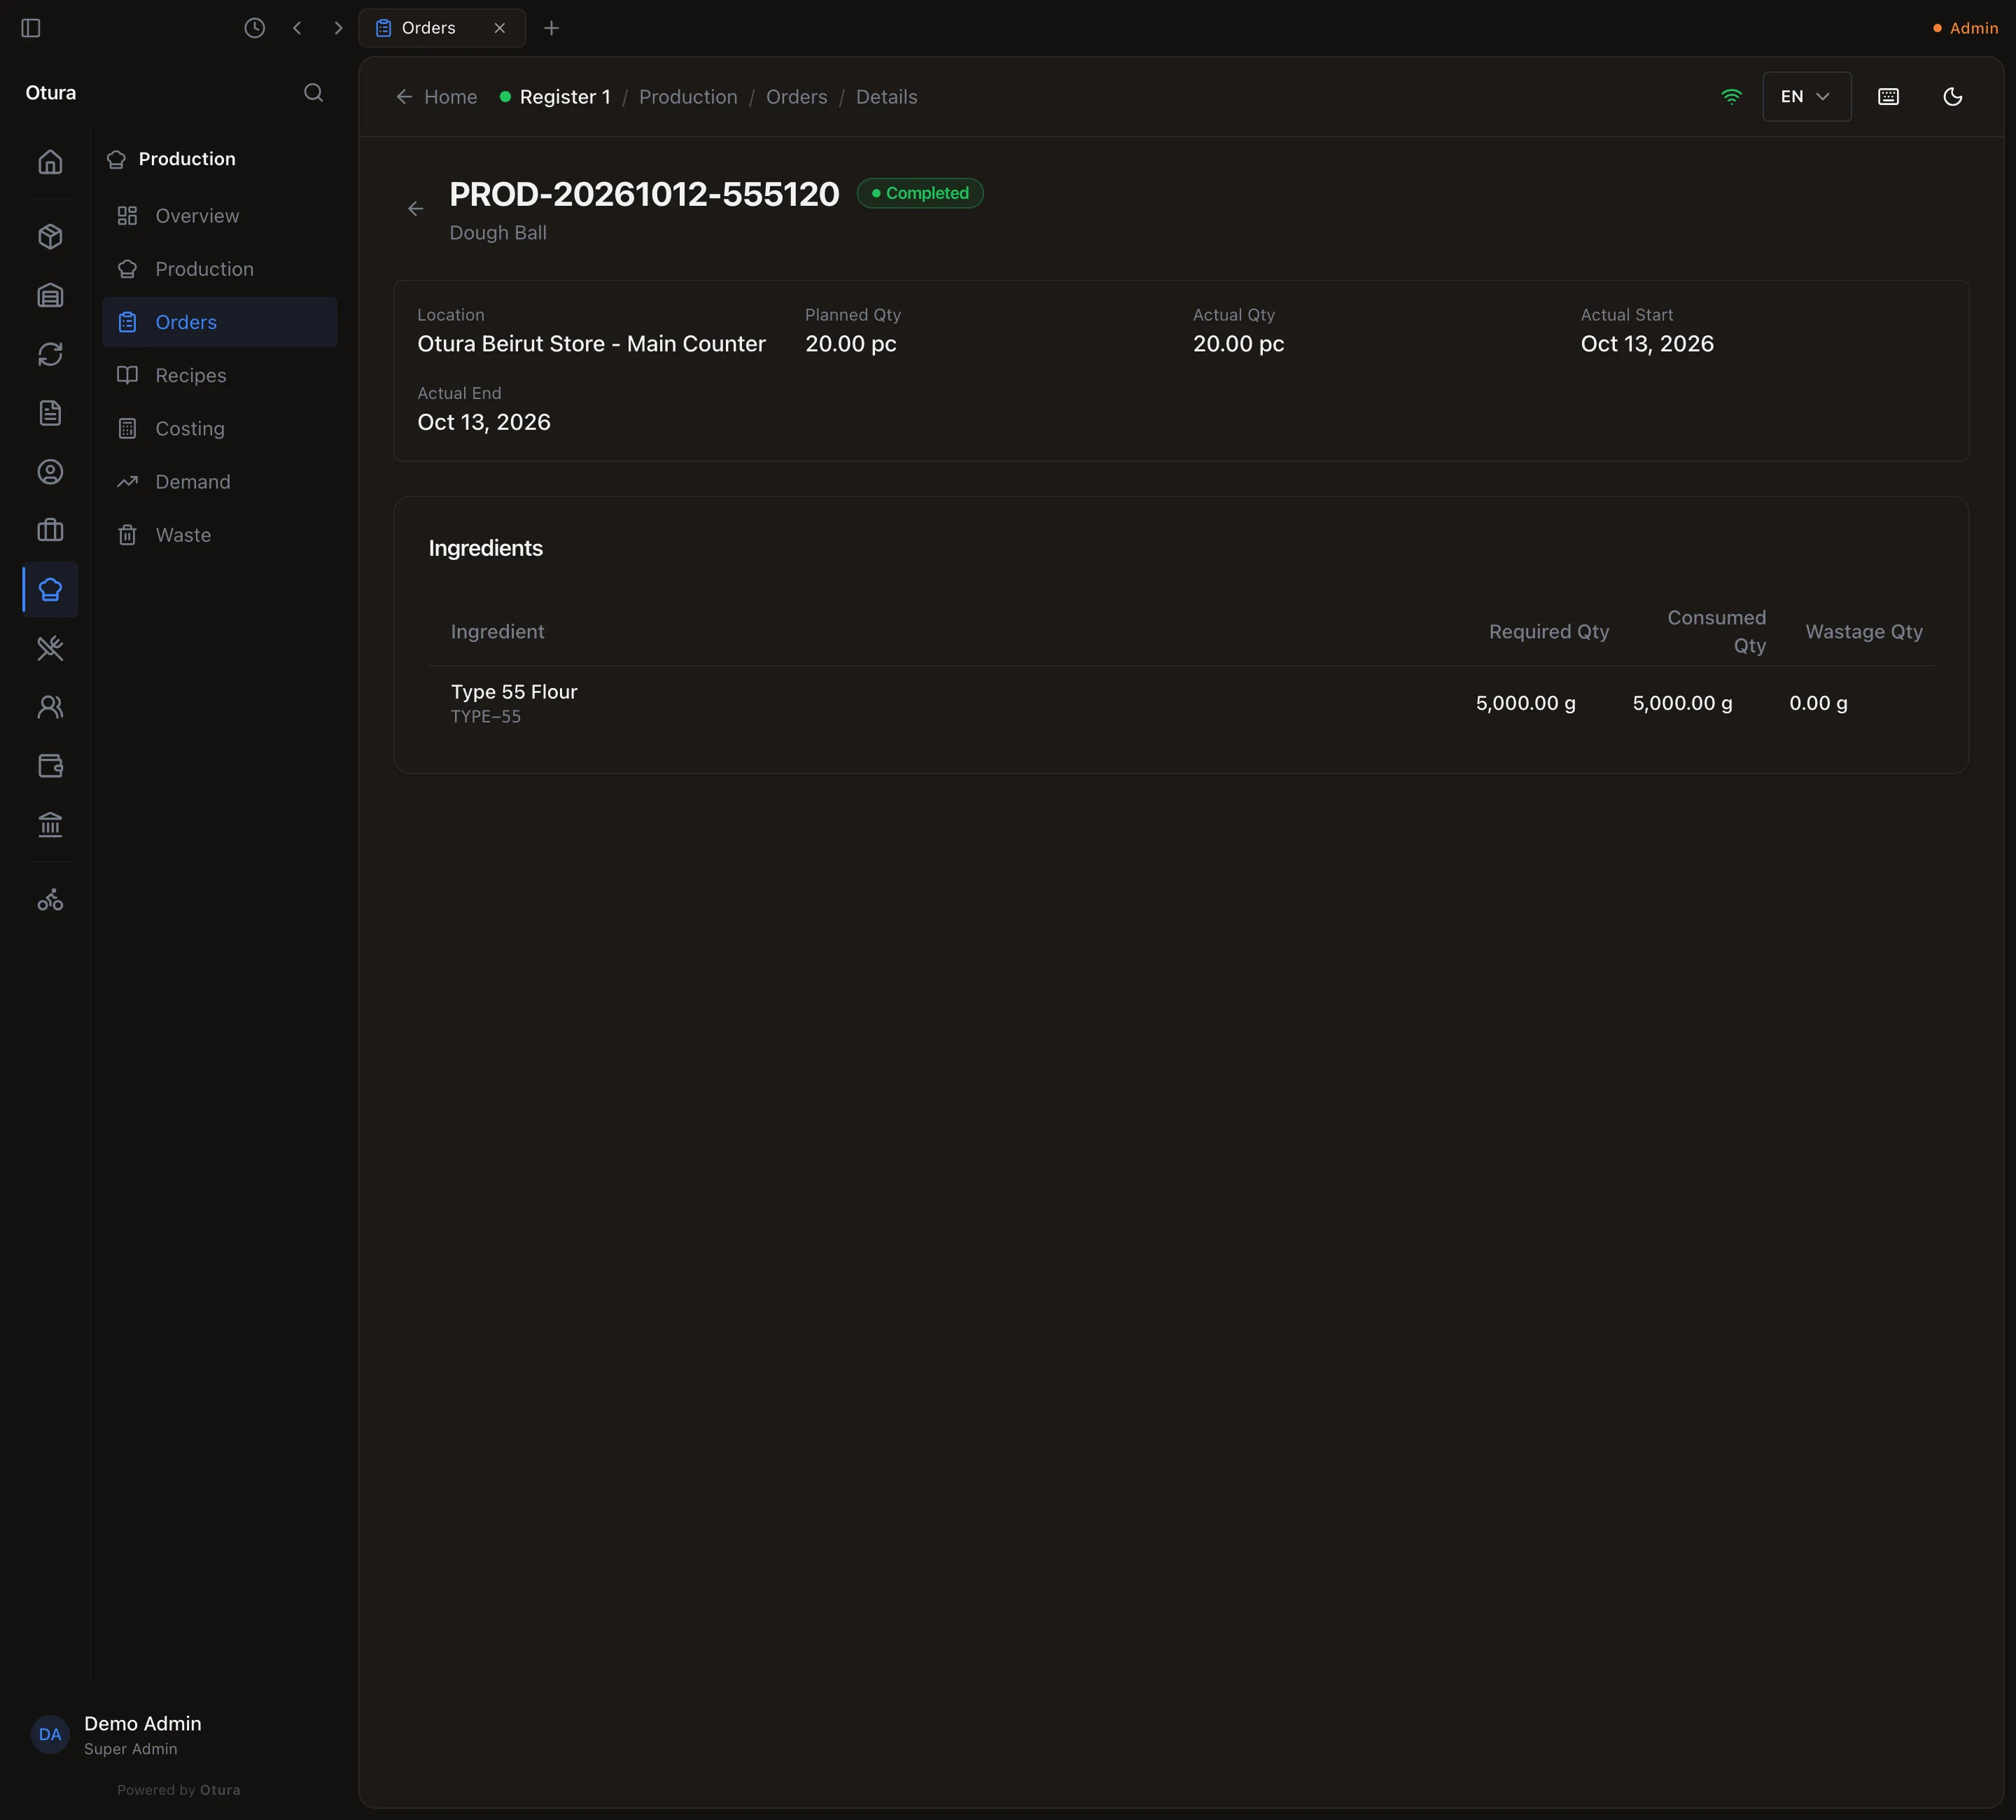This screenshot has height=1820, width=2016.
Task: Open the home icon in sidebar
Action: click(50, 162)
